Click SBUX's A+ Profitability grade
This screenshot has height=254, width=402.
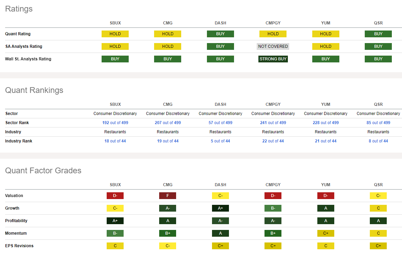(x=115, y=221)
